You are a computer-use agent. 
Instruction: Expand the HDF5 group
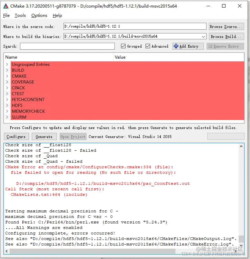click(7, 106)
